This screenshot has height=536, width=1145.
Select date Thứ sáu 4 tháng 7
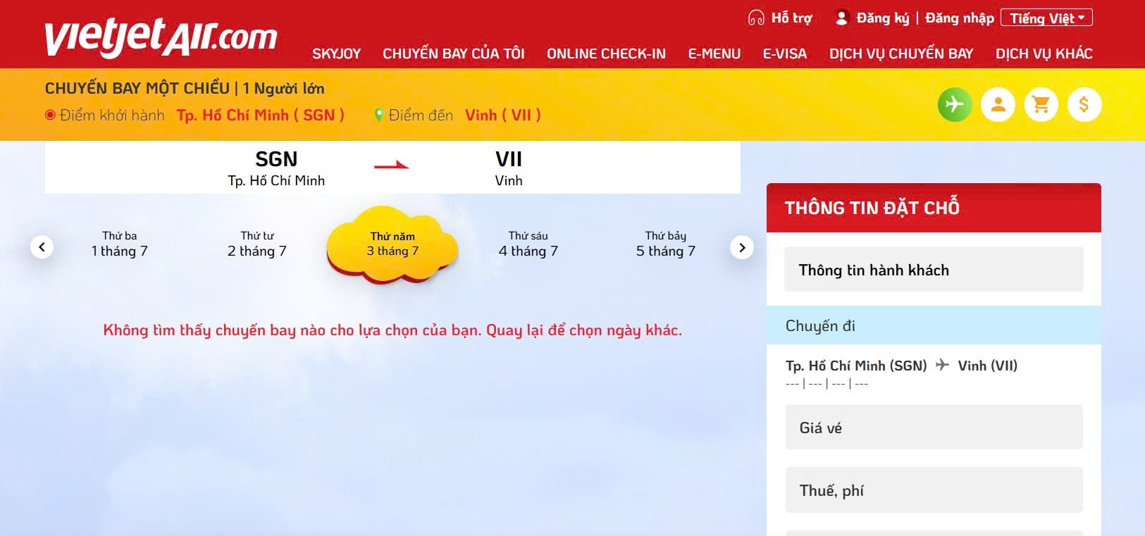(528, 244)
